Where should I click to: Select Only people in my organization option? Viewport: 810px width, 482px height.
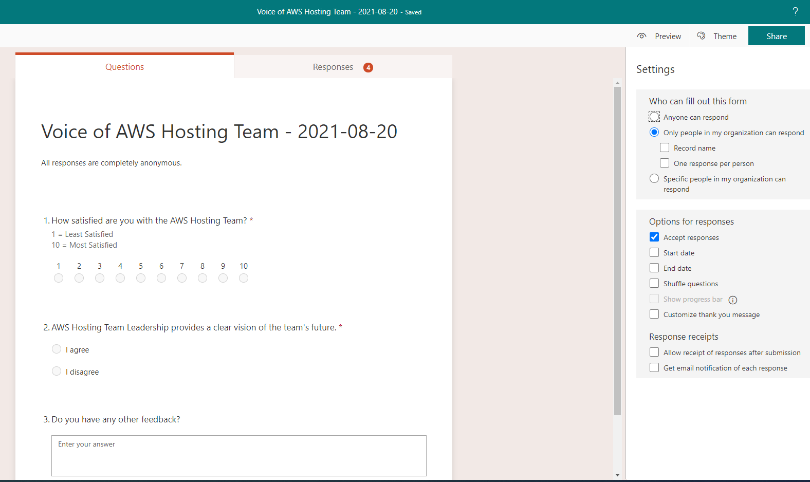pos(654,132)
